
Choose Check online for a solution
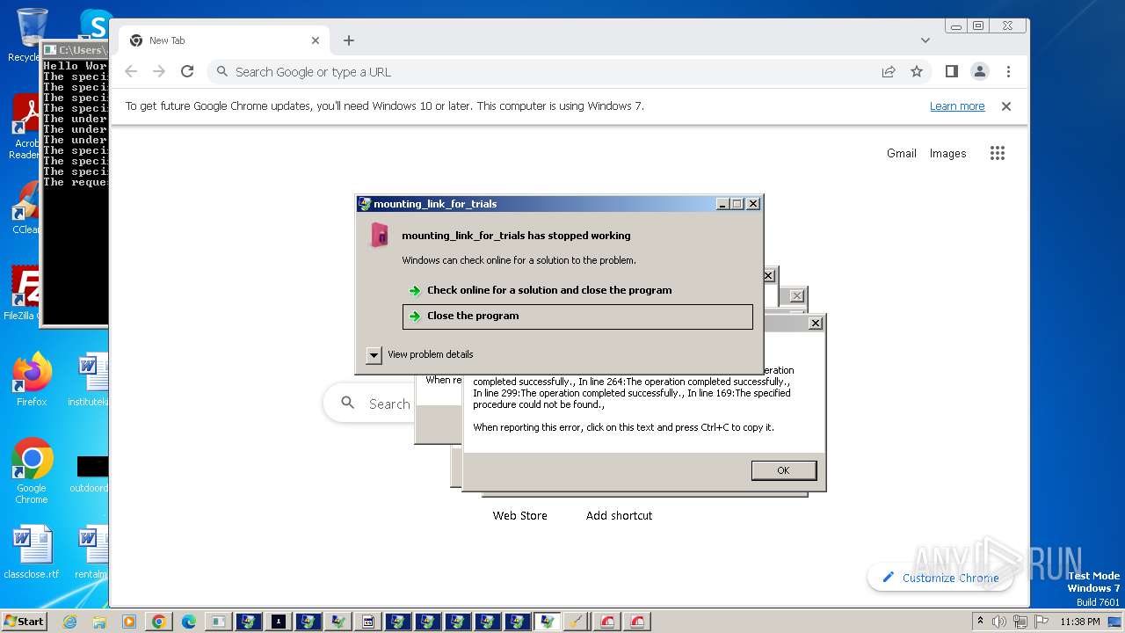point(549,290)
